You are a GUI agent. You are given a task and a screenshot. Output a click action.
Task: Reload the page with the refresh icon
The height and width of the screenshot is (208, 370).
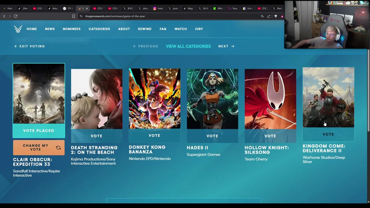[16, 16]
